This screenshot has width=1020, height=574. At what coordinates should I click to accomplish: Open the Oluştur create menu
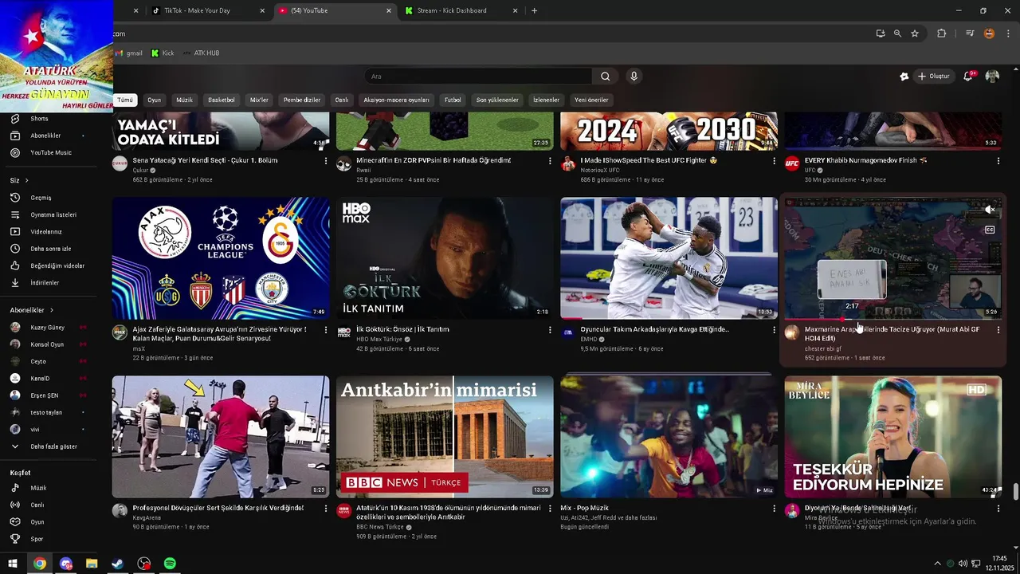(x=934, y=77)
